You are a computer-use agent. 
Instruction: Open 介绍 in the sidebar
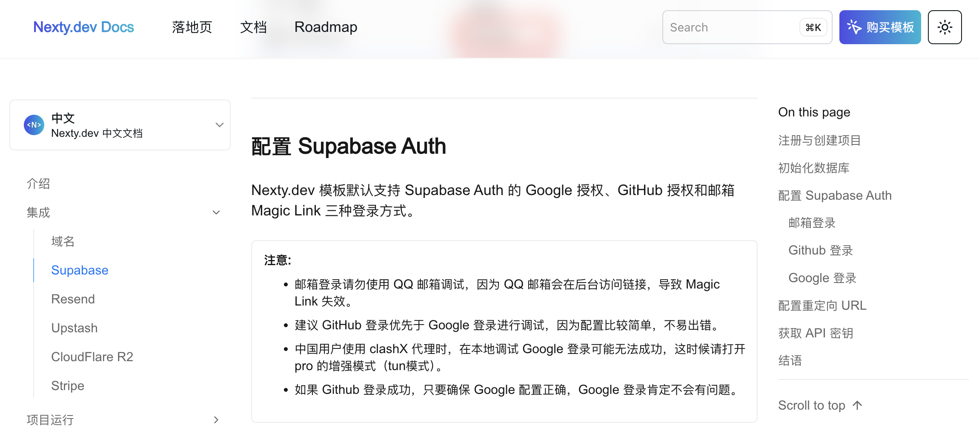click(38, 184)
